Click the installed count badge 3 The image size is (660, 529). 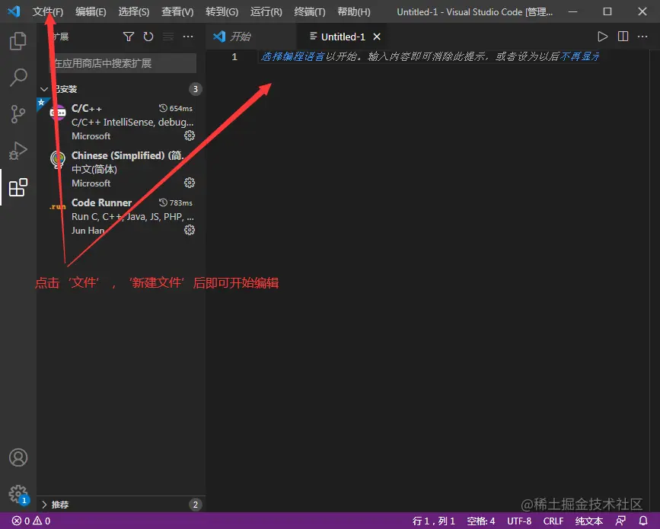tap(195, 89)
